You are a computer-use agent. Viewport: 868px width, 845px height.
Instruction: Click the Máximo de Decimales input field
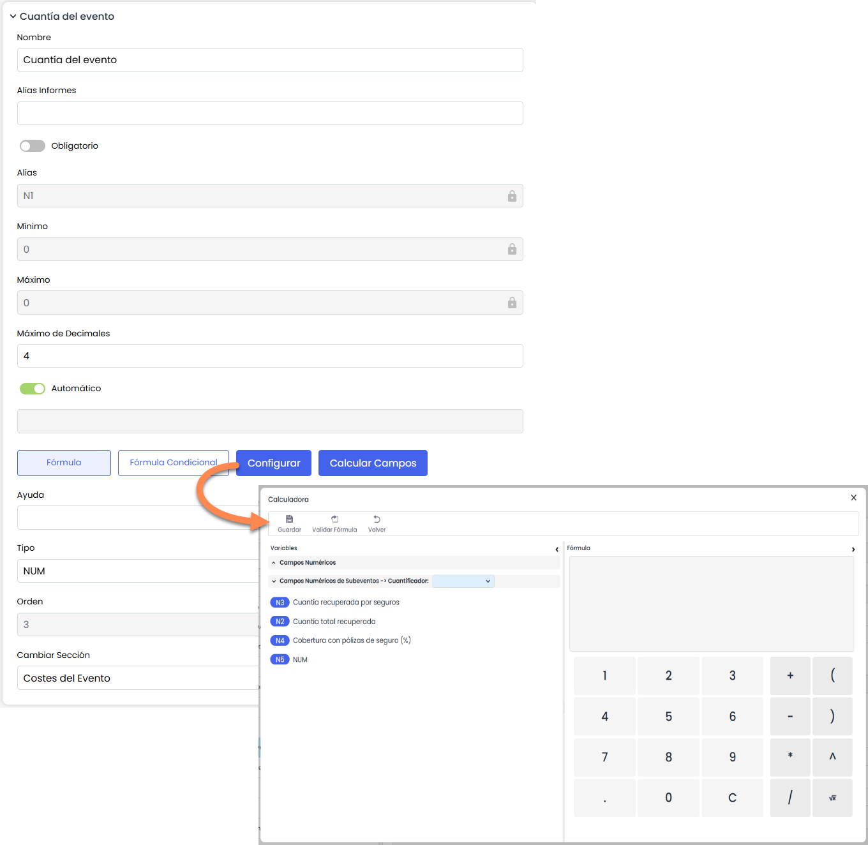pos(270,356)
